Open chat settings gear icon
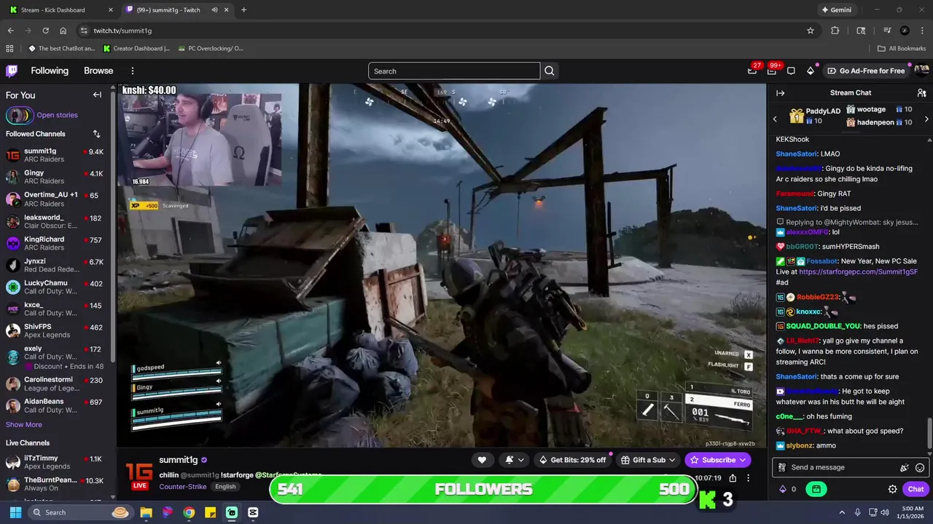This screenshot has width=933, height=524. pos(892,489)
